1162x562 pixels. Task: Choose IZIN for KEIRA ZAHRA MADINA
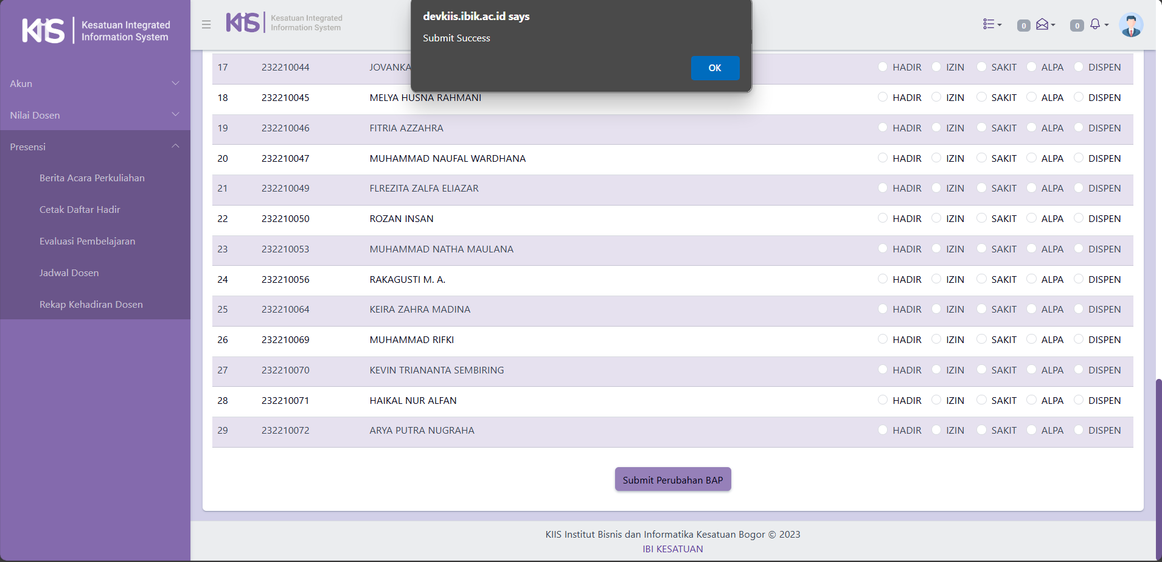point(936,309)
